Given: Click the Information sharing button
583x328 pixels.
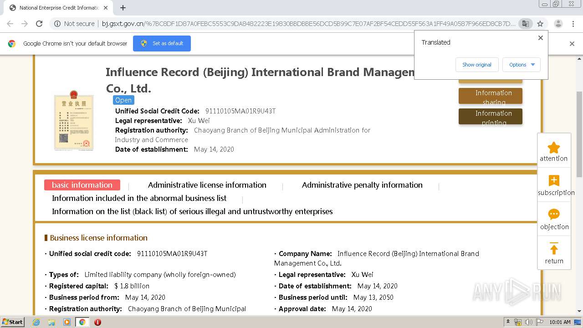Looking at the screenshot, I should [x=490, y=96].
